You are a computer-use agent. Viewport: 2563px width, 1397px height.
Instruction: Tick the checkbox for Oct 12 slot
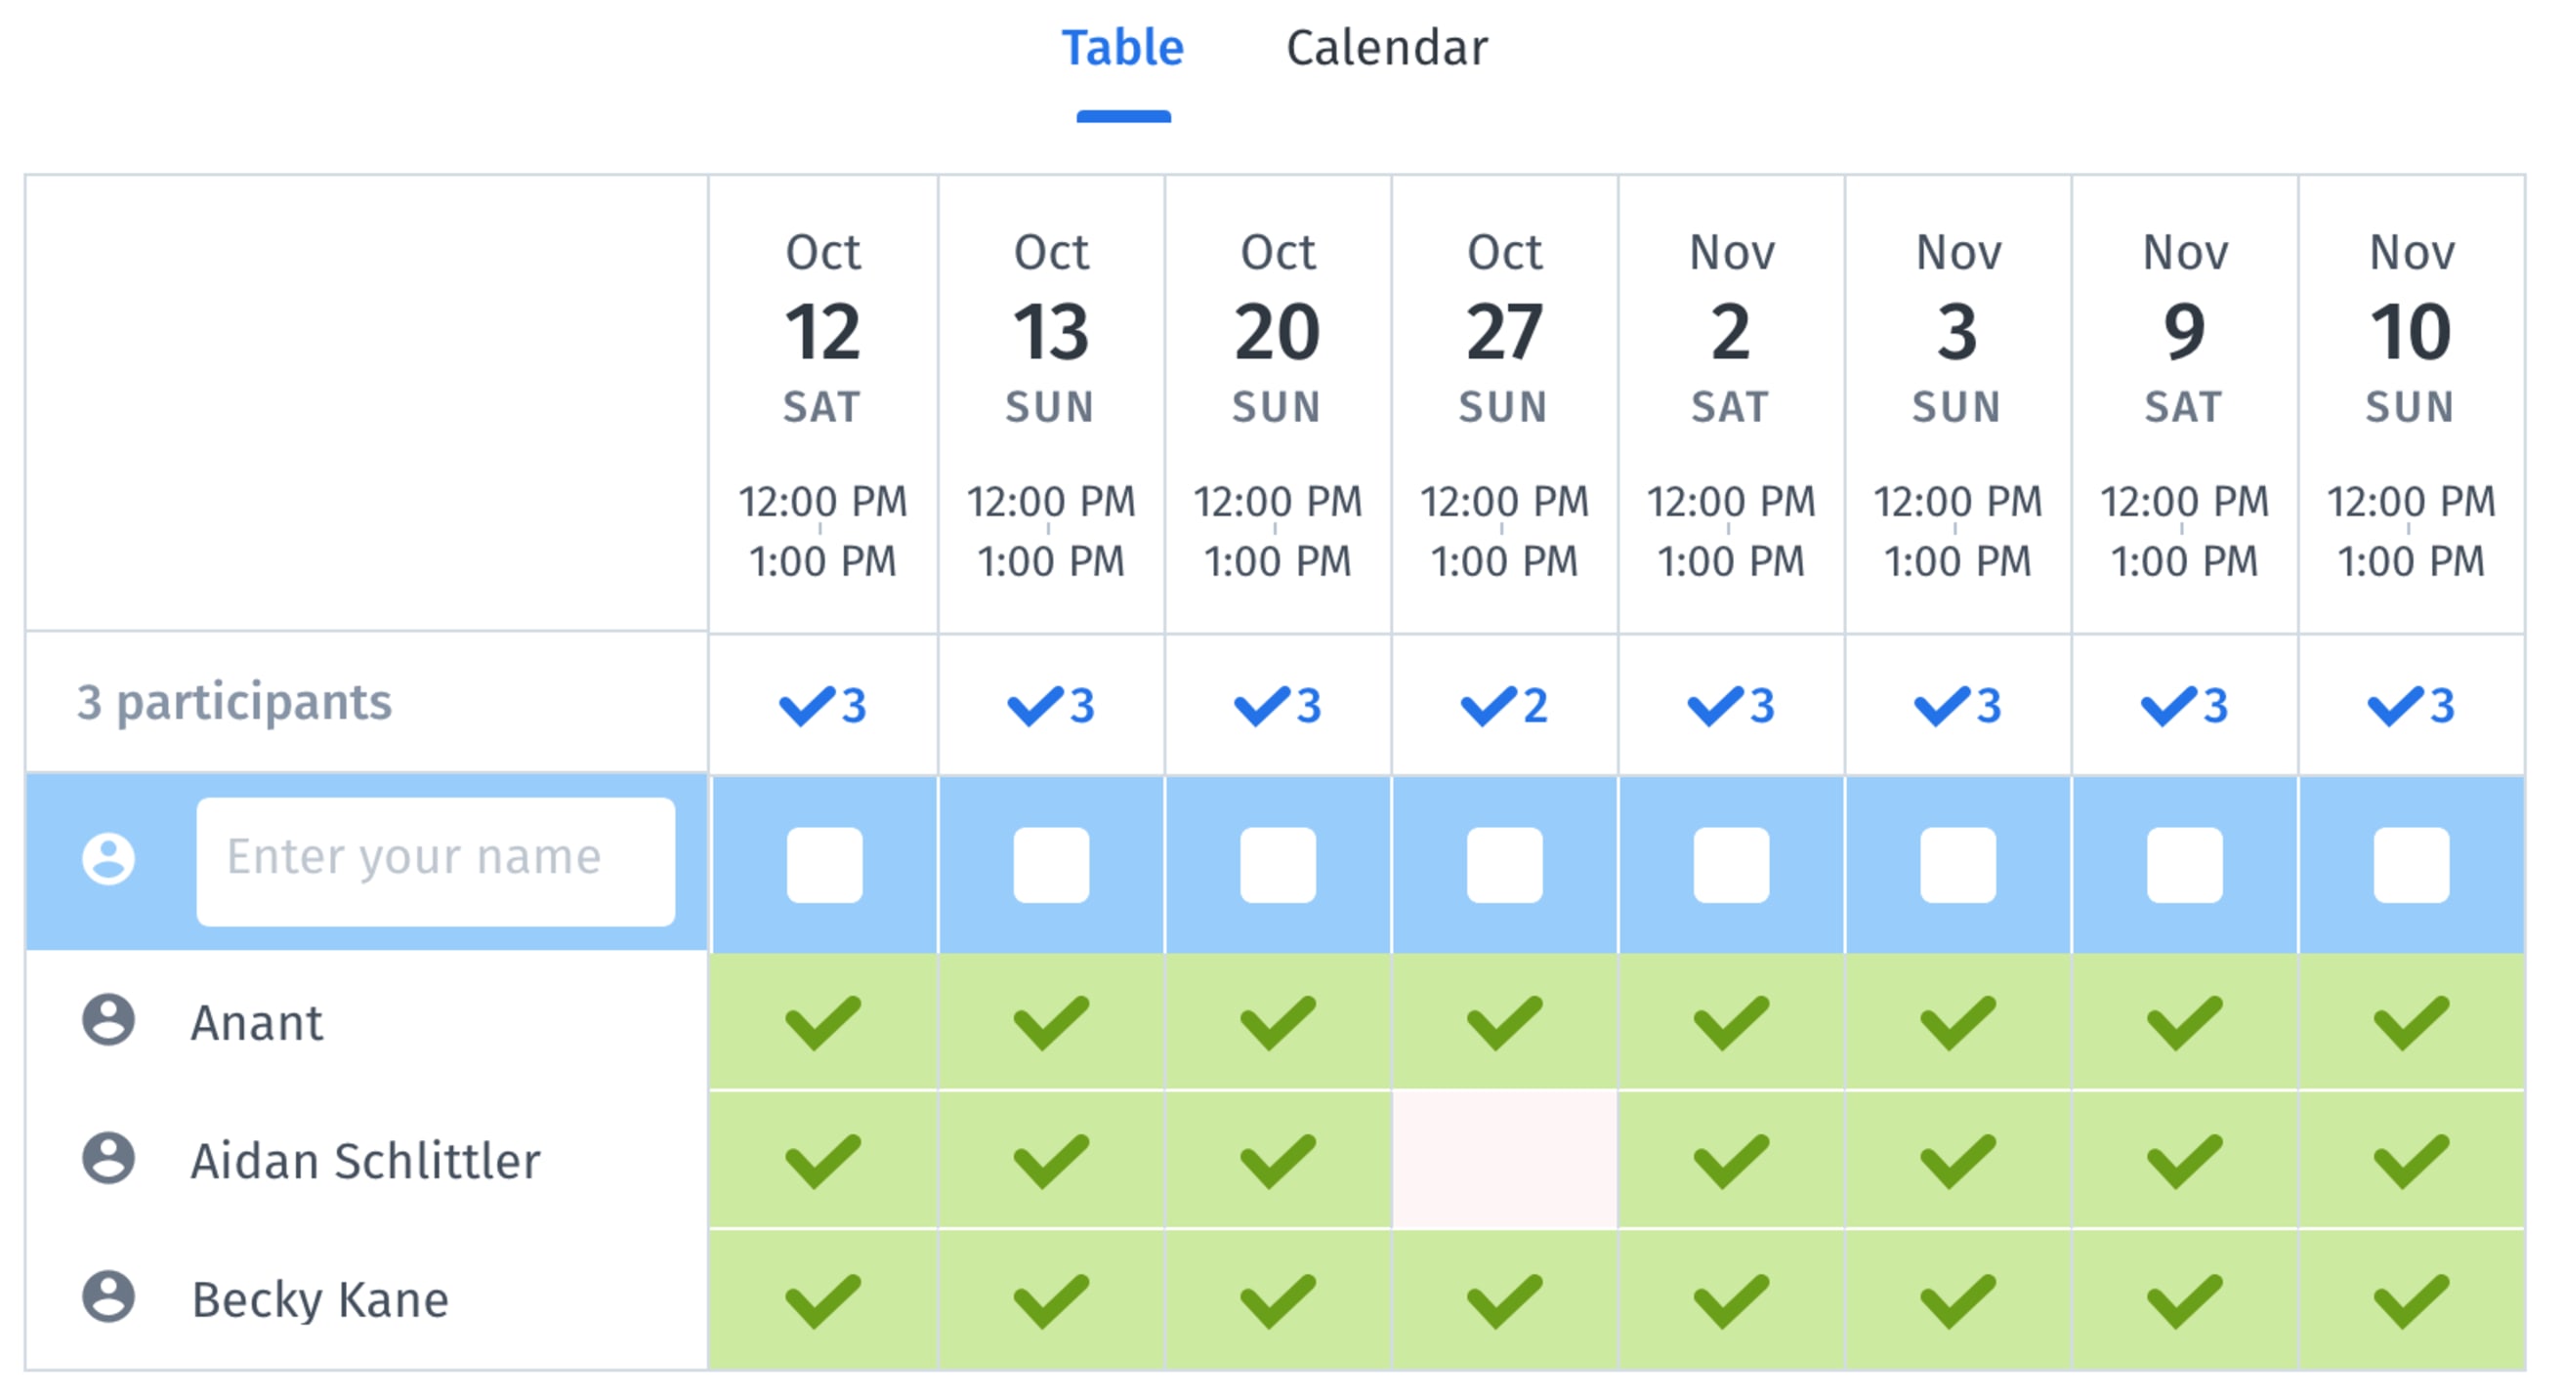pyautogui.click(x=823, y=865)
